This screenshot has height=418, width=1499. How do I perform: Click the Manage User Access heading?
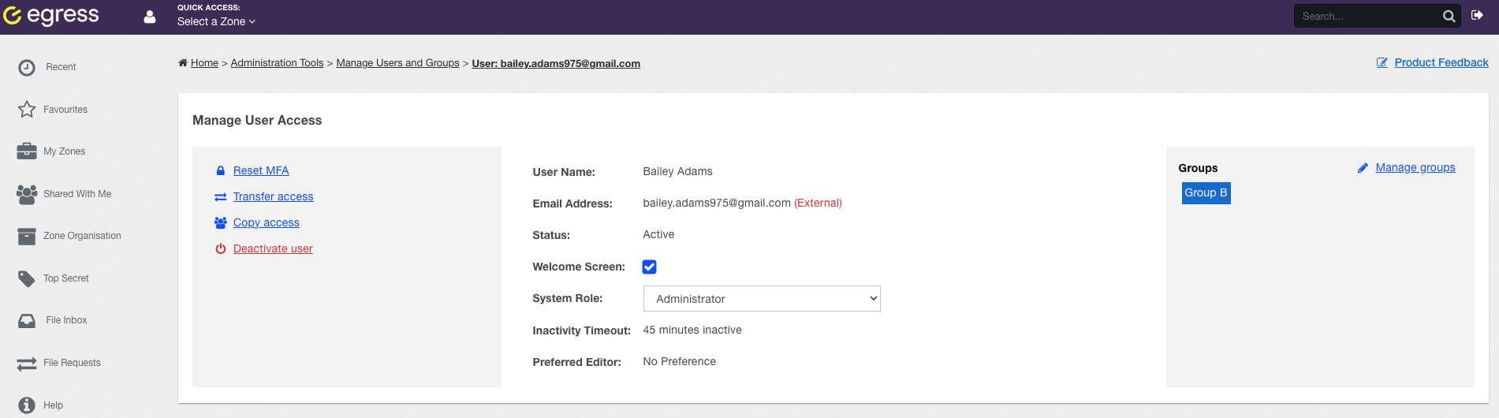point(257,121)
